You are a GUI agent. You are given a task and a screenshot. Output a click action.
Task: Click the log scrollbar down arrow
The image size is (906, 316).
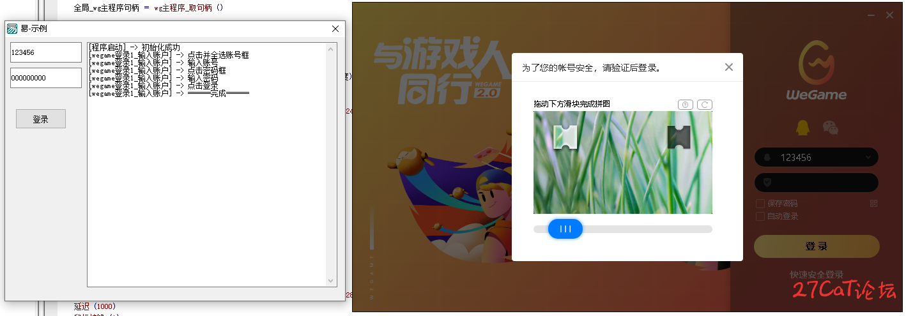tap(331, 281)
